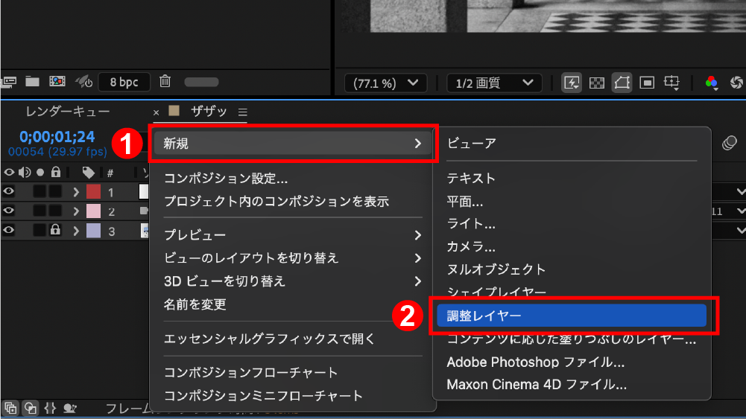746x419 pixels.
Task: Click the audio column header icon
Action: point(25,172)
